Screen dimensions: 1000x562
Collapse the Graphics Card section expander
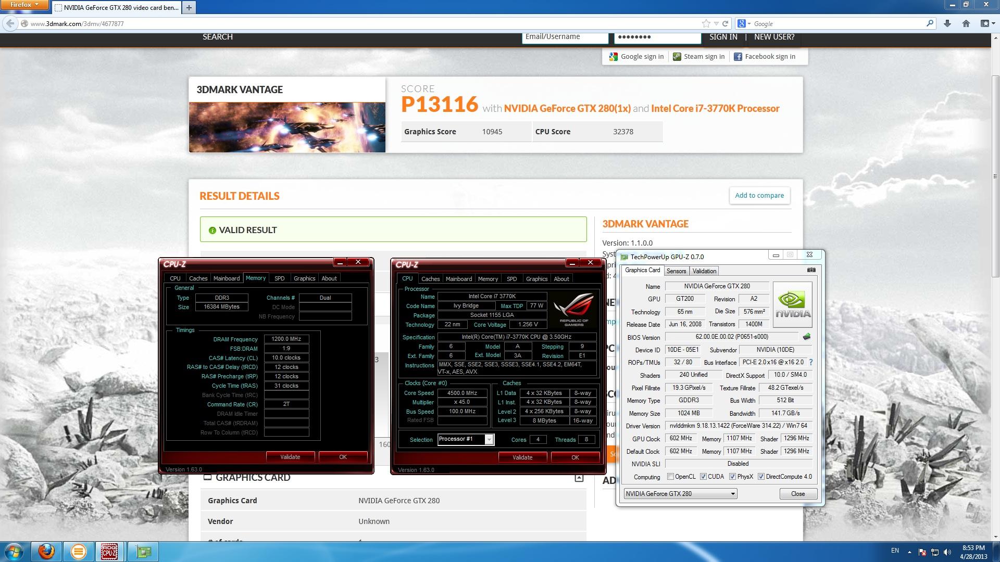(x=579, y=478)
